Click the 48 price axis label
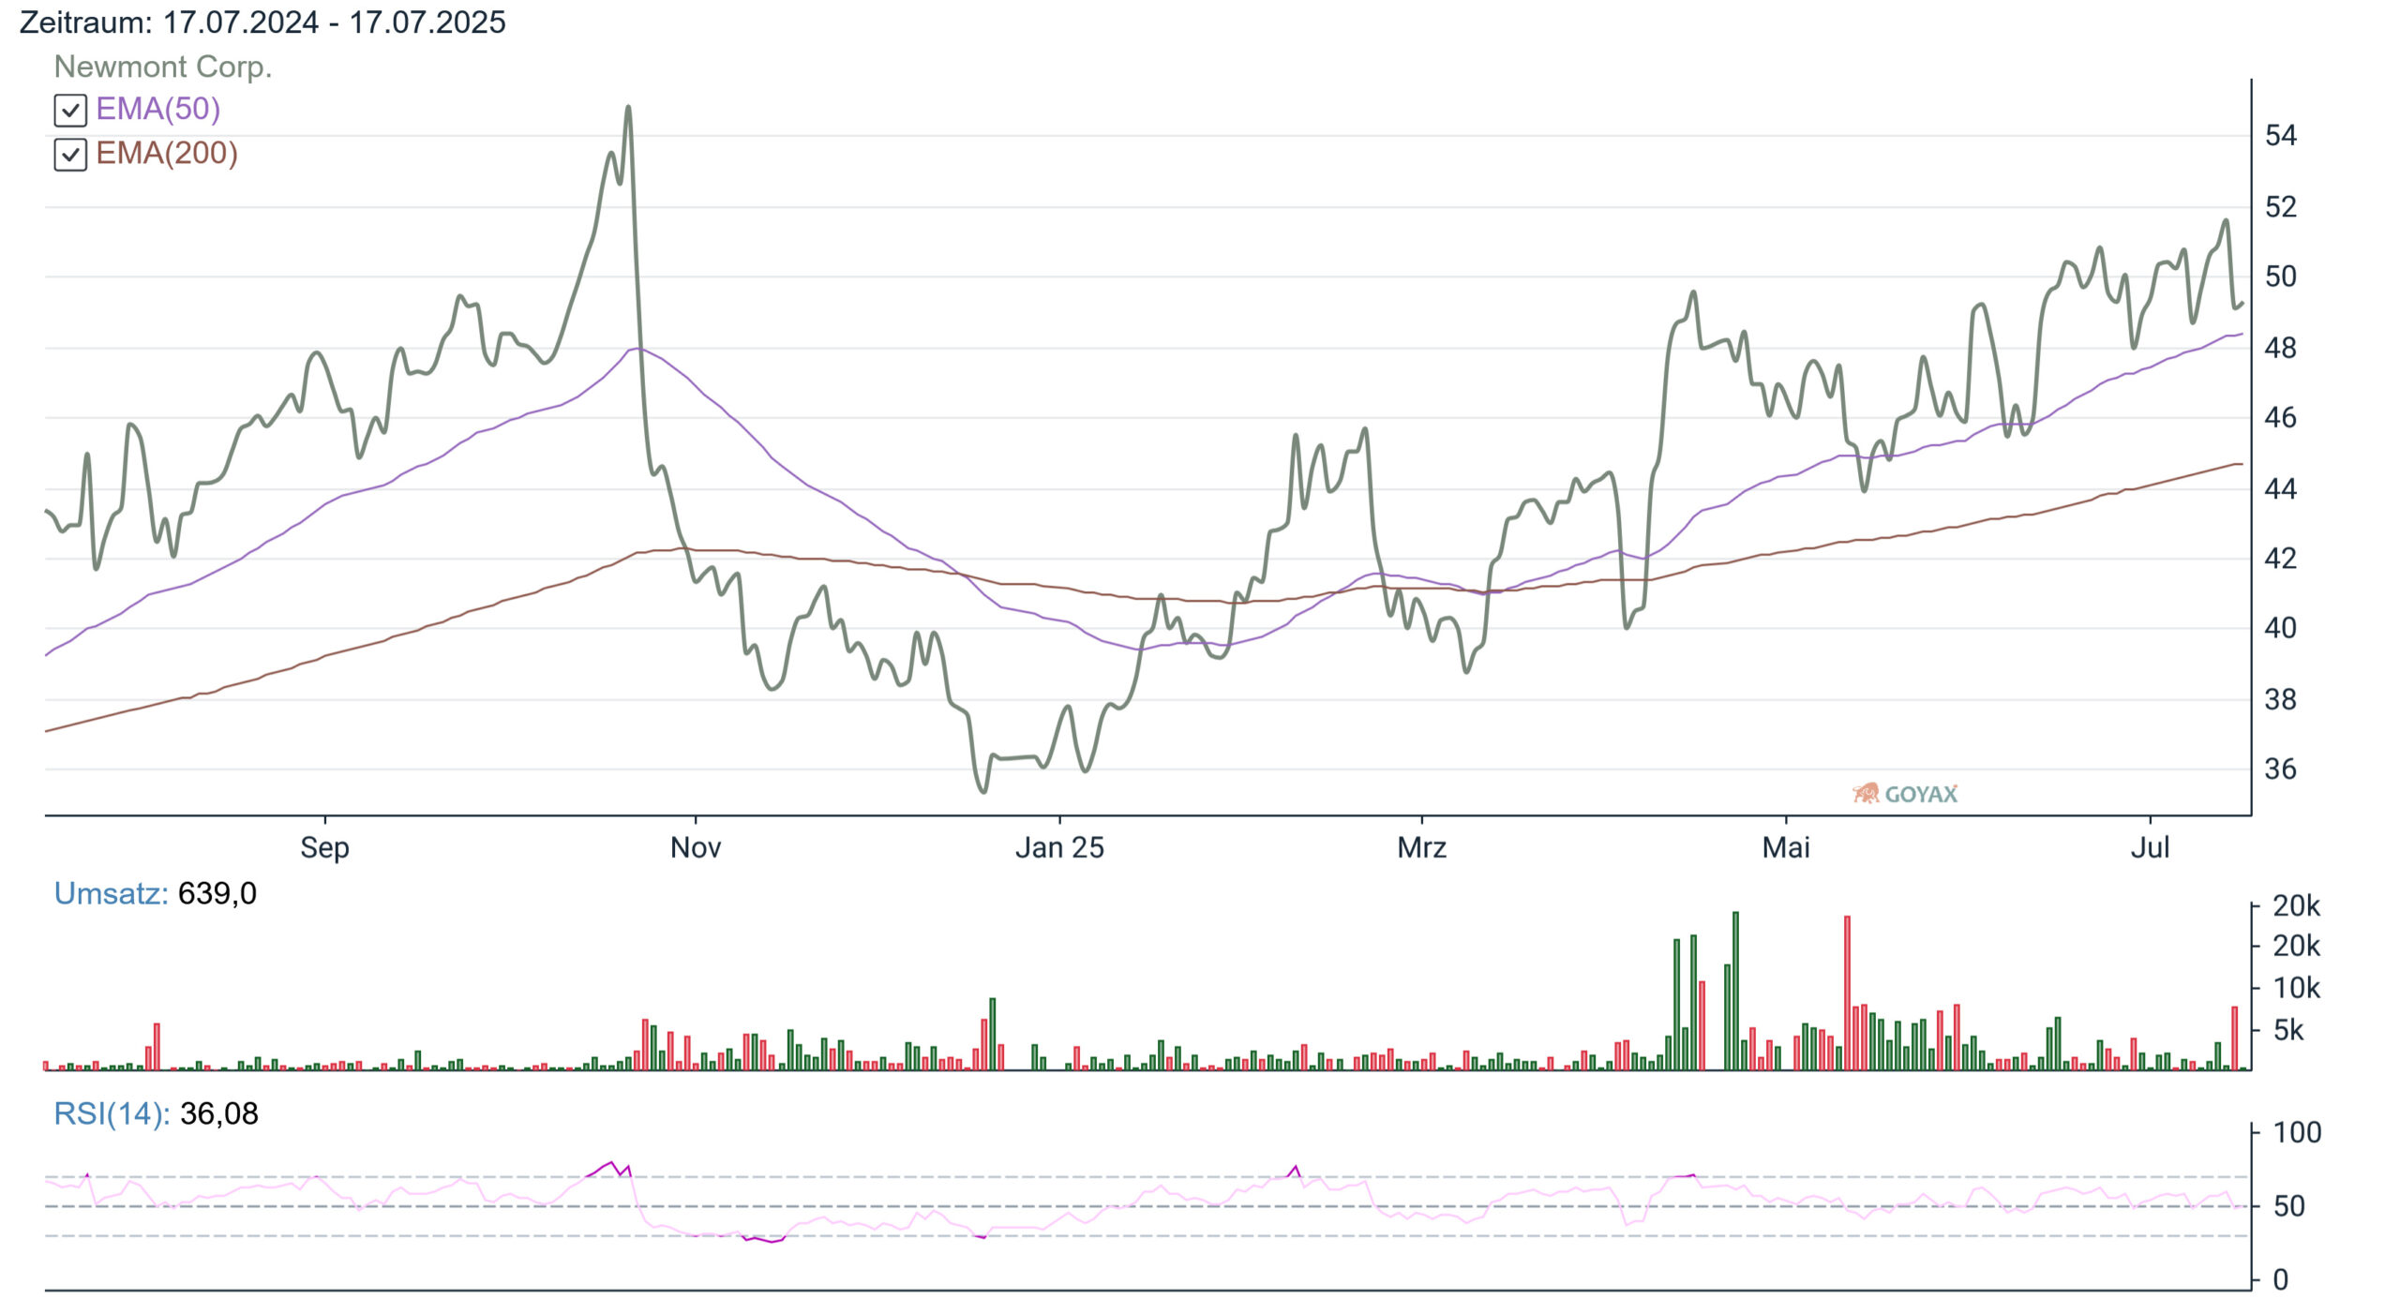The width and height of the screenshot is (2400, 1299). pyautogui.click(x=2280, y=348)
